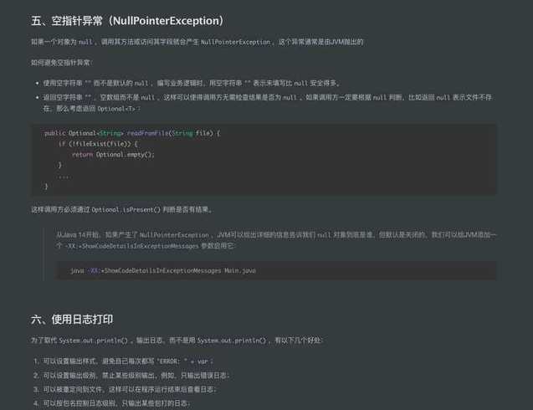Click the heading "五、空指针异常（NullPointerException）"
The width and height of the screenshot is (533, 410).
tap(127, 21)
